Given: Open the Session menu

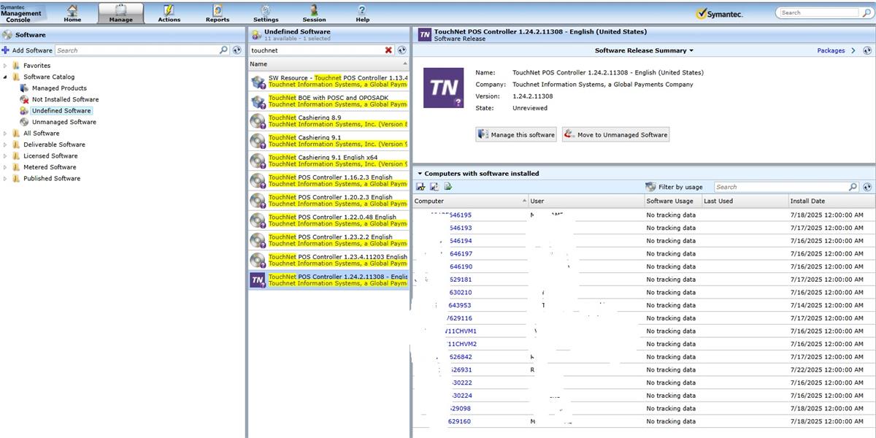Looking at the screenshot, I should (x=314, y=12).
